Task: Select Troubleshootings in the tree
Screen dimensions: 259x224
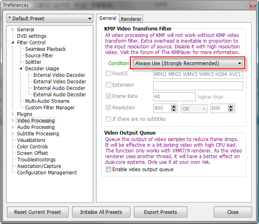Action: tap(36, 159)
